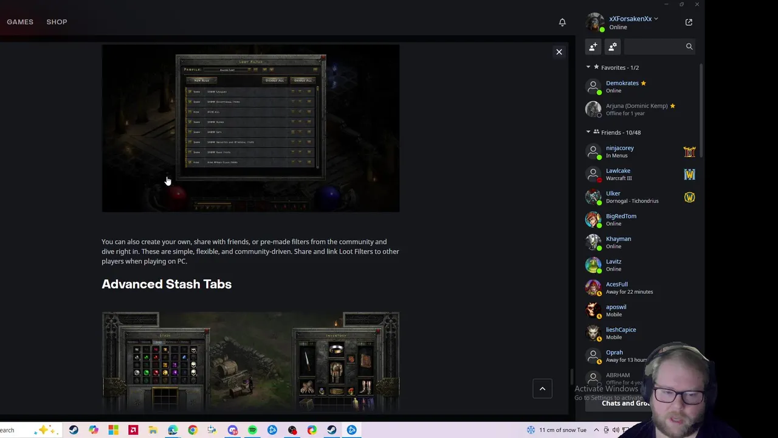The height and width of the screenshot is (438, 778).
Task: Select friend BigRedTom
Action: [x=641, y=220]
